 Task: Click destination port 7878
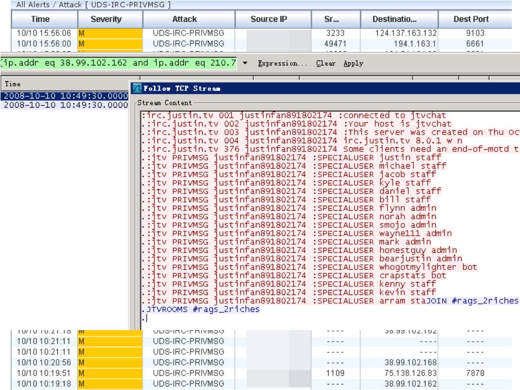(x=475, y=373)
